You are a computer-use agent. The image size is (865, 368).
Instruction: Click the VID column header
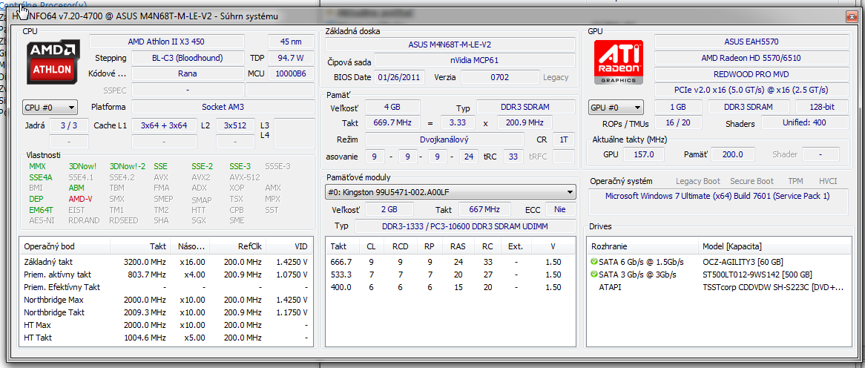coord(300,246)
